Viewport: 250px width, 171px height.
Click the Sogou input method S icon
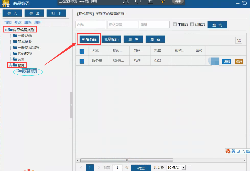click(x=228, y=151)
